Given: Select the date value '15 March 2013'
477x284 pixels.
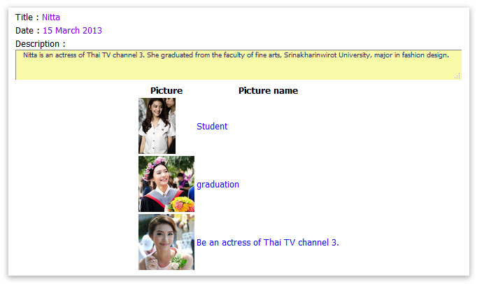Looking at the screenshot, I should [72, 31].
